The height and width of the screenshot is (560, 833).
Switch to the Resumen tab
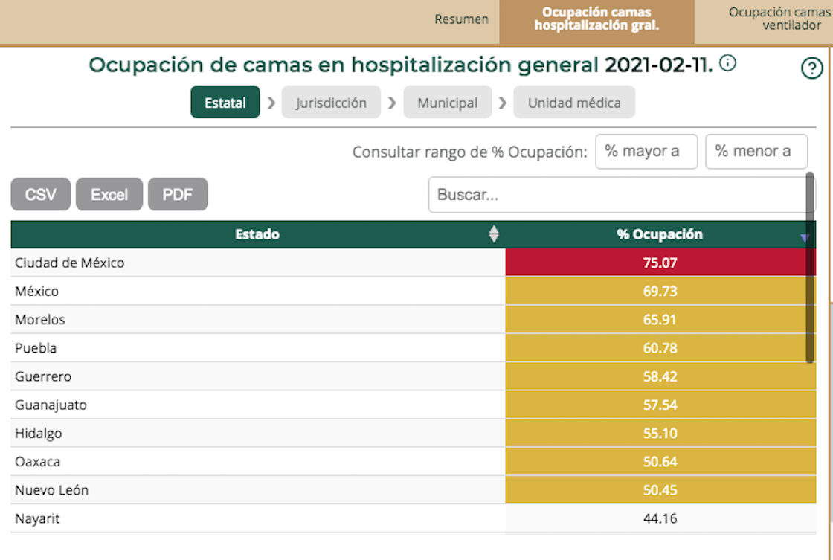461,20
